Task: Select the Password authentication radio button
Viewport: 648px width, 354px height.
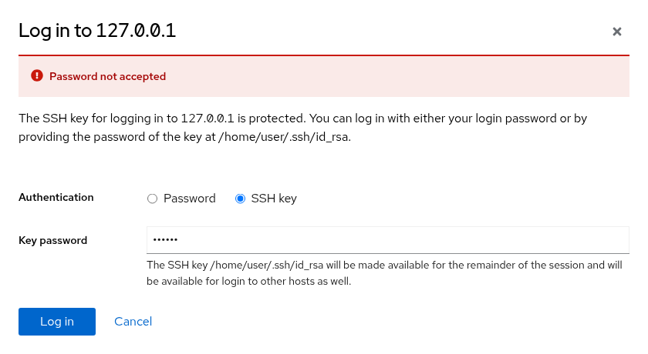Action: click(152, 199)
